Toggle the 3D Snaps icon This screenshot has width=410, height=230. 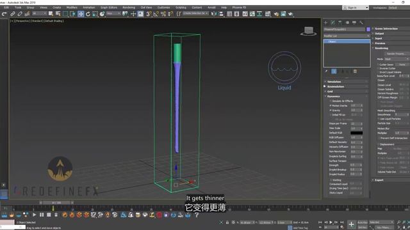[149, 14]
